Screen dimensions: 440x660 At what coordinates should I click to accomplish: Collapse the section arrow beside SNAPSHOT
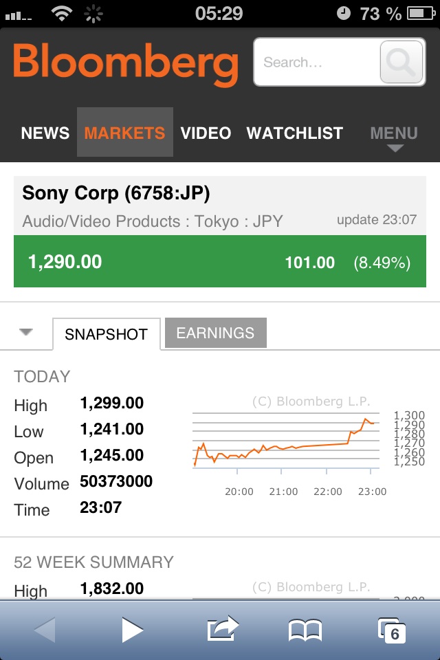click(x=26, y=333)
